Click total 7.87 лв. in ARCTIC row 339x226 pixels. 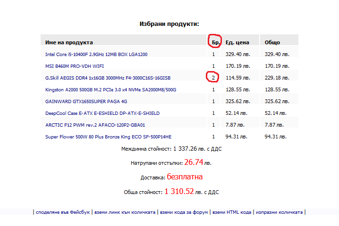(274, 125)
